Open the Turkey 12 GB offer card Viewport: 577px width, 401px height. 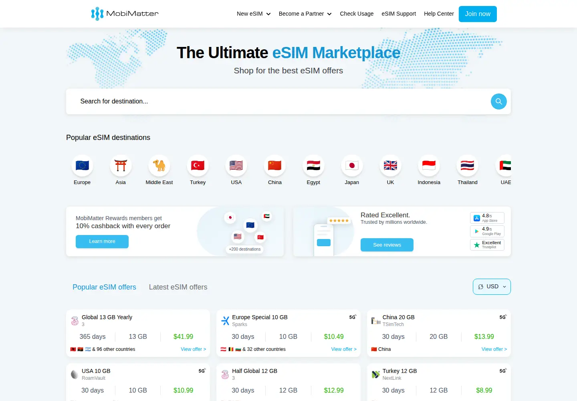tap(439, 382)
